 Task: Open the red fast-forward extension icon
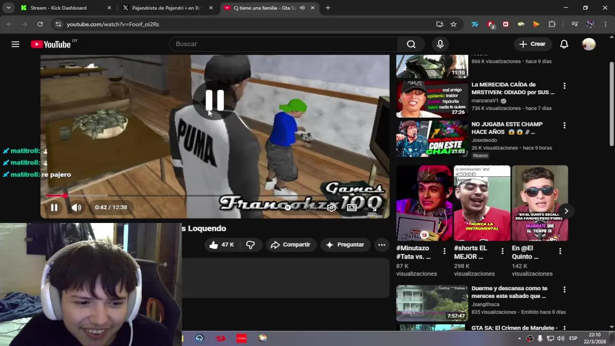point(505,24)
